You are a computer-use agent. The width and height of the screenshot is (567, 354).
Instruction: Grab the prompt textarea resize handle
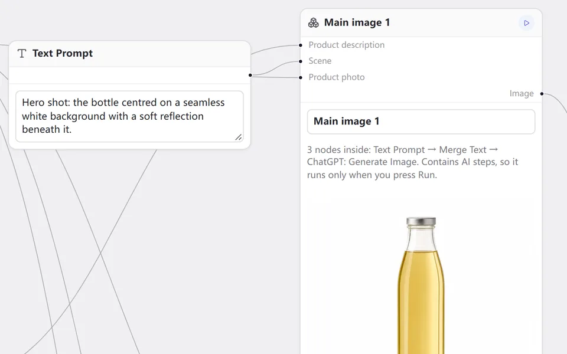tap(239, 137)
